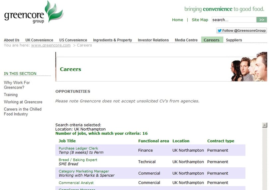Viewport: 269px width, 190px height.
Task: Click the search submit arrow button
Action: pos(262,20)
